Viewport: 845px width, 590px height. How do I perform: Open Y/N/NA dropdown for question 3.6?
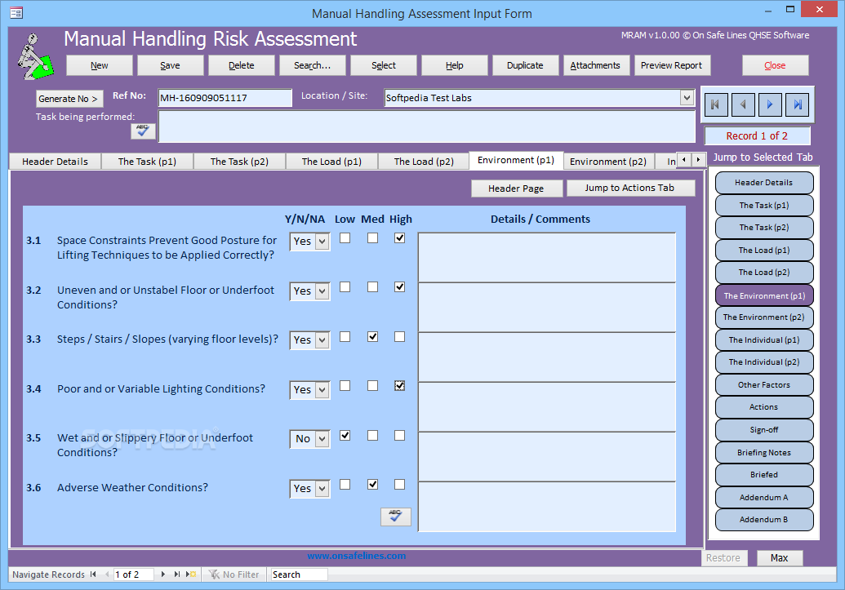(322, 489)
